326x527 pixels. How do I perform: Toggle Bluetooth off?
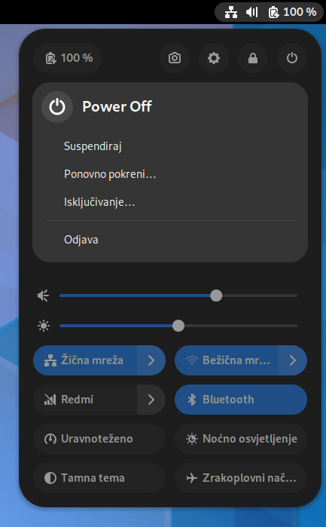click(241, 400)
